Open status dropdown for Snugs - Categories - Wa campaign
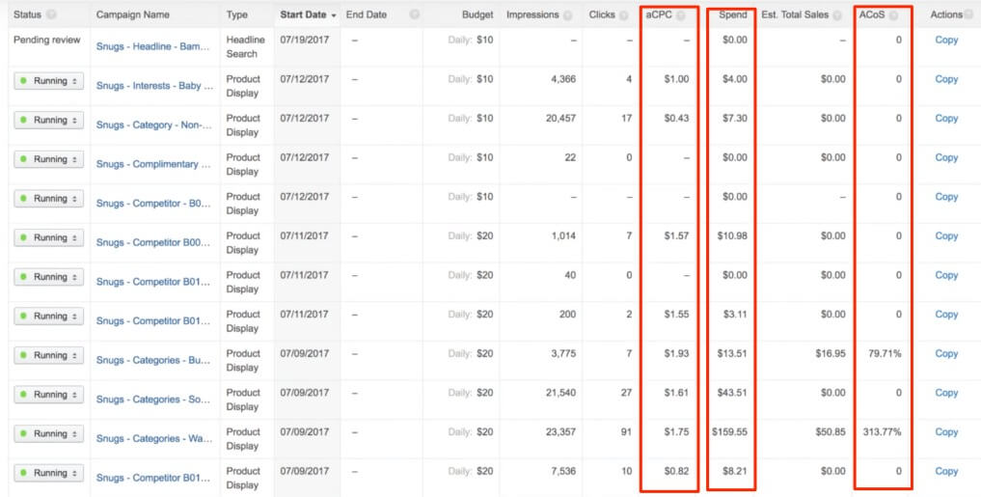This screenshot has width=981, height=497. (x=48, y=434)
